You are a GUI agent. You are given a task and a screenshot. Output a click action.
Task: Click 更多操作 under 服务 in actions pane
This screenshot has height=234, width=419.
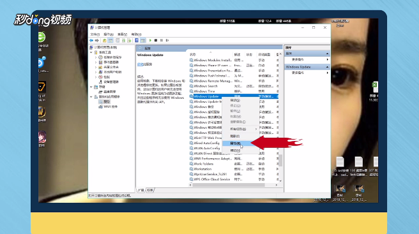pos(298,59)
